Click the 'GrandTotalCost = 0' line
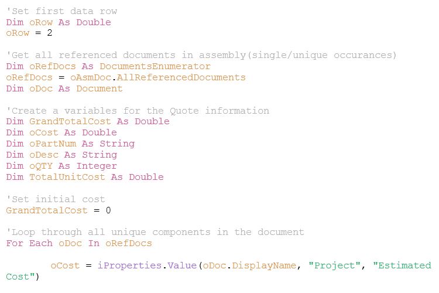The image size is (439, 293). coord(59,210)
